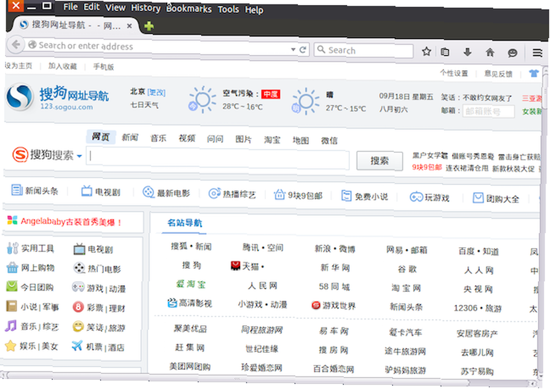Switch to the 视频 search tab
550x389 pixels.
(x=187, y=138)
